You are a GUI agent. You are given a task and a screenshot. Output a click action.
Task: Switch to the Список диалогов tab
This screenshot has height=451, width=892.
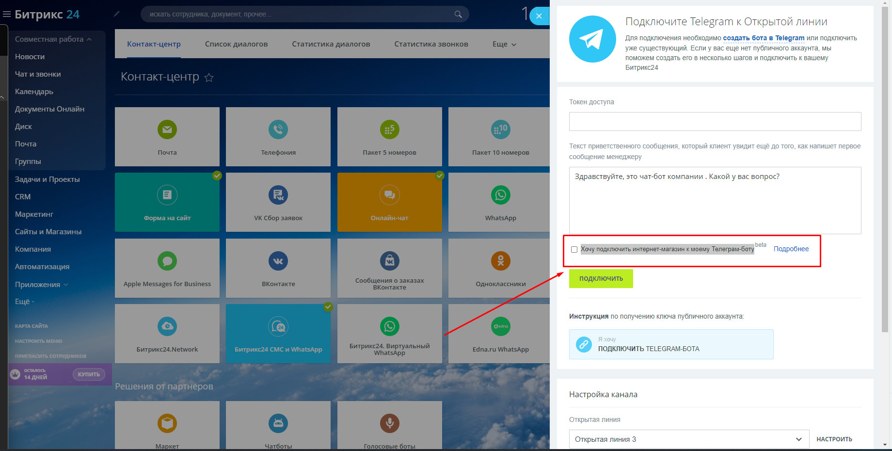pyautogui.click(x=236, y=44)
